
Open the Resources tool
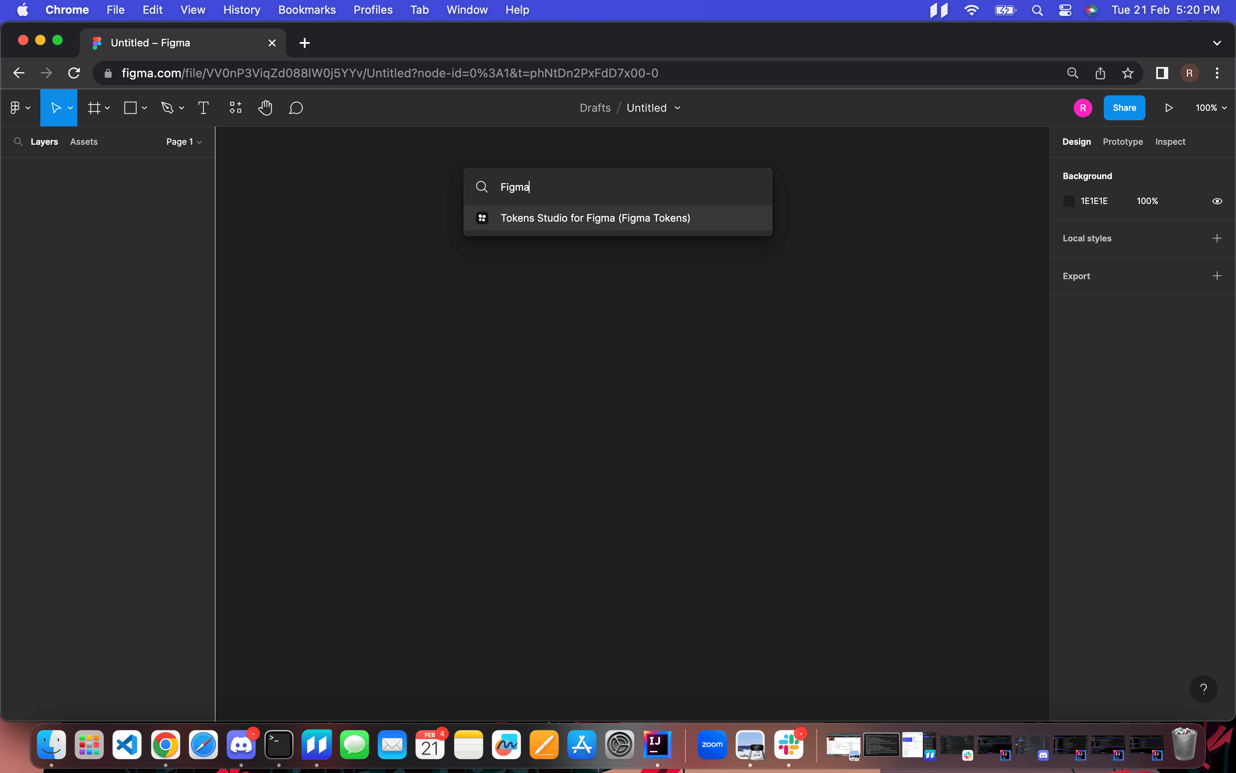point(236,108)
